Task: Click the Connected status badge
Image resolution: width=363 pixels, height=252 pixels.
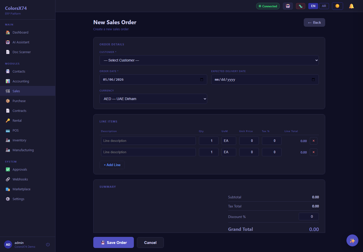Action: 268,6
